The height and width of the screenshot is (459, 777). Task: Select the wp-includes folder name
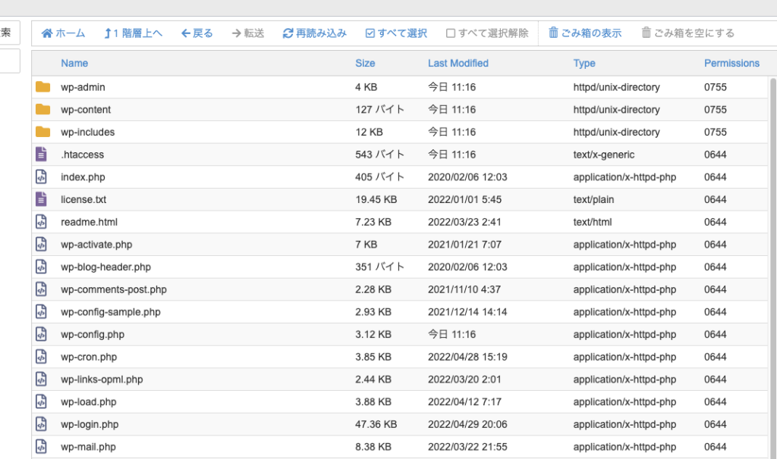(88, 132)
